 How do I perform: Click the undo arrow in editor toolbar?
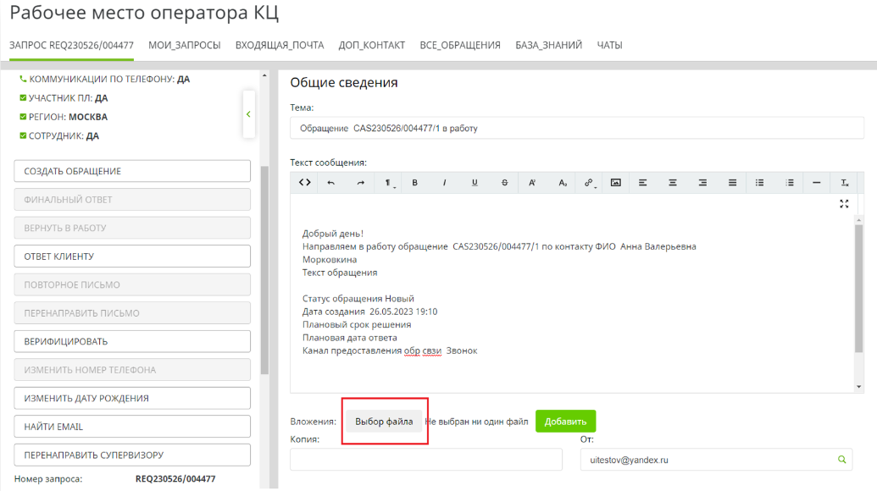[x=331, y=183]
